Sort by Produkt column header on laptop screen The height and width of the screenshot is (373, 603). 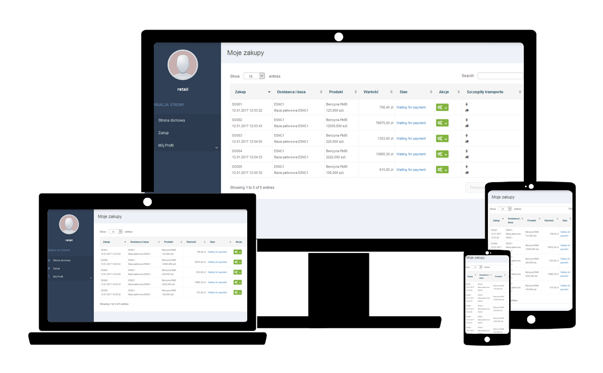point(169,242)
